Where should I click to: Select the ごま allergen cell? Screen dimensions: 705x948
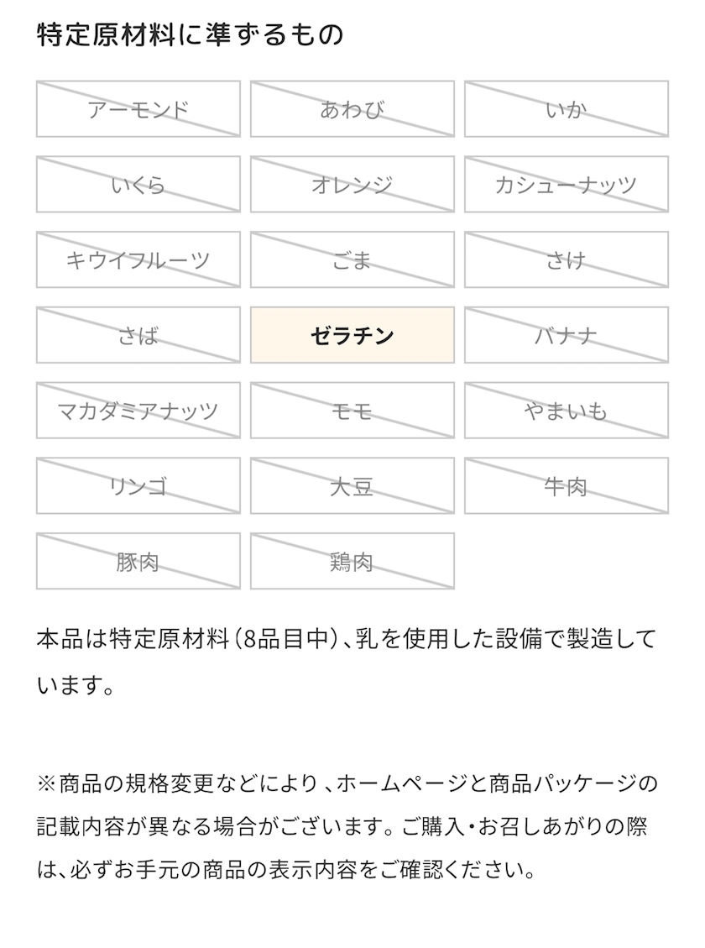tap(352, 260)
